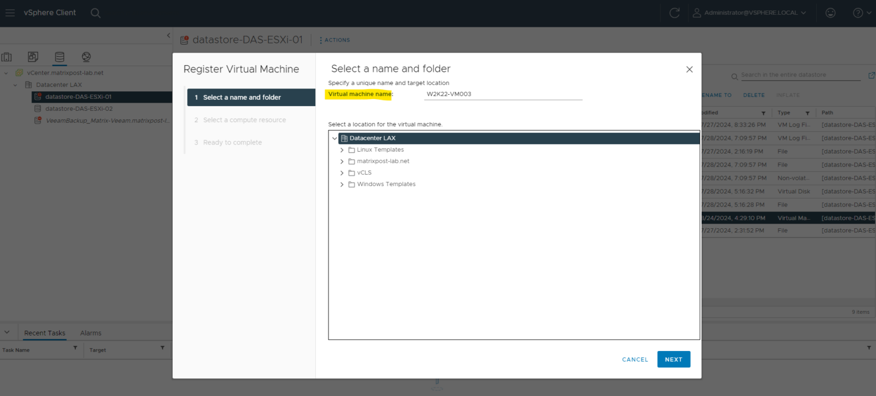This screenshot has width=876, height=396.
Task: Open the Hosts and Clusters inventory icon
Action: tap(7, 56)
